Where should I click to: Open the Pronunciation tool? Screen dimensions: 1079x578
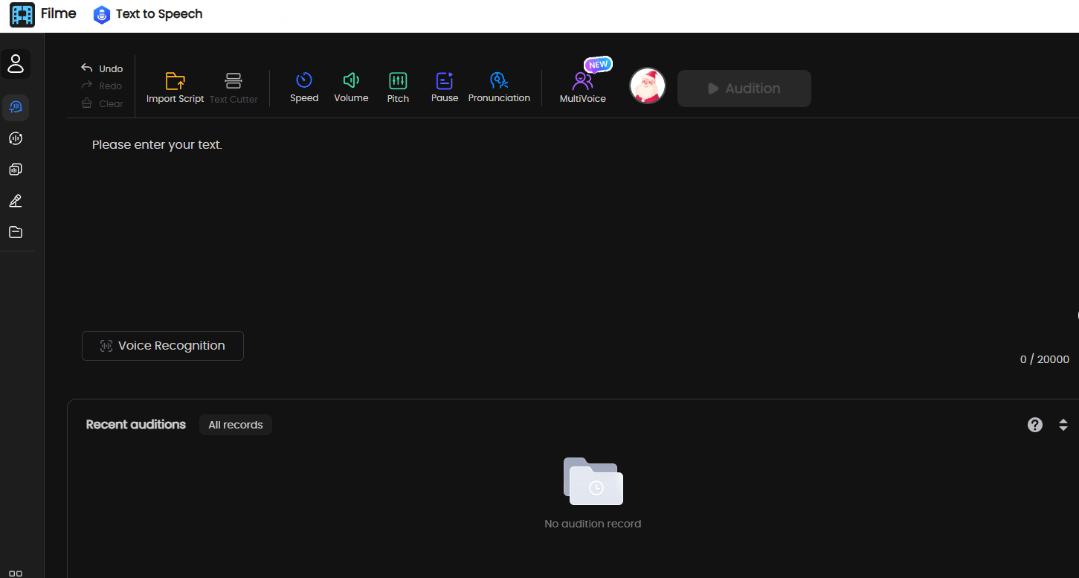499,87
